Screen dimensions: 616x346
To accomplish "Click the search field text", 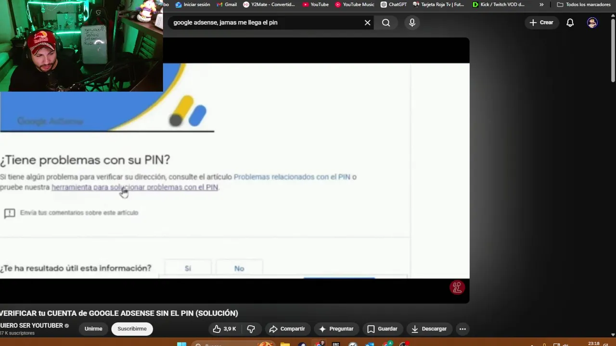I will point(225,23).
